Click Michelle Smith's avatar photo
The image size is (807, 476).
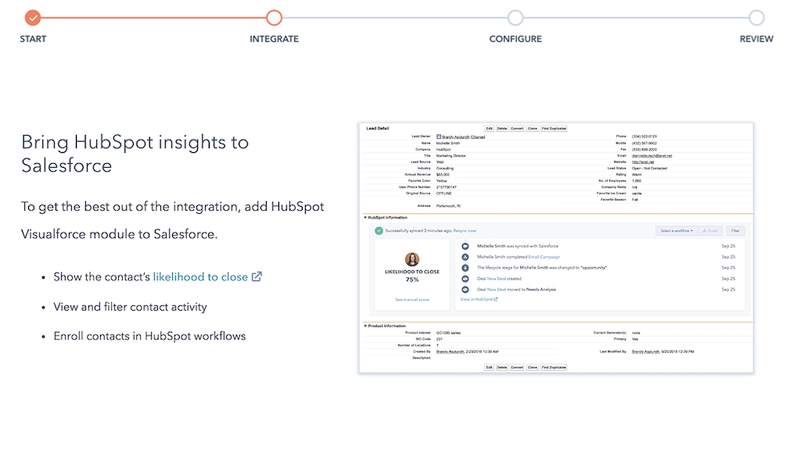click(x=412, y=259)
